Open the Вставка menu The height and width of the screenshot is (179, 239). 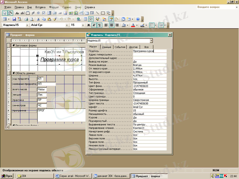coord(40,7)
